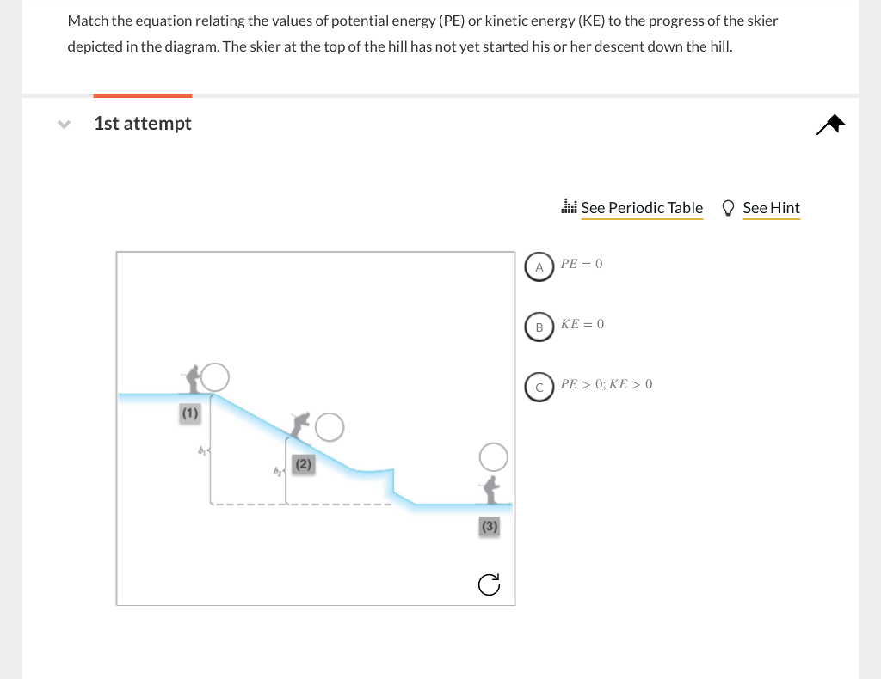The width and height of the screenshot is (881, 679).
Task: Select the empty circle above skier at position (3)
Action: pyautogui.click(x=493, y=457)
